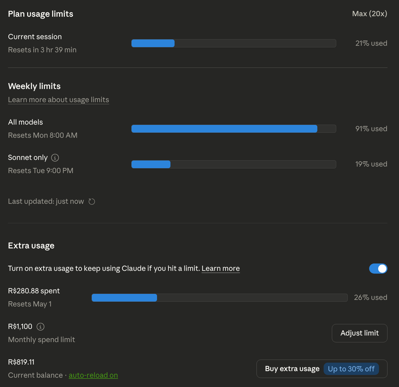The height and width of the screenshot is (387, 399).
Task: Click the Resets Mon 8:00 AM text
Action: pyautogui.click(x=43, y=135)
